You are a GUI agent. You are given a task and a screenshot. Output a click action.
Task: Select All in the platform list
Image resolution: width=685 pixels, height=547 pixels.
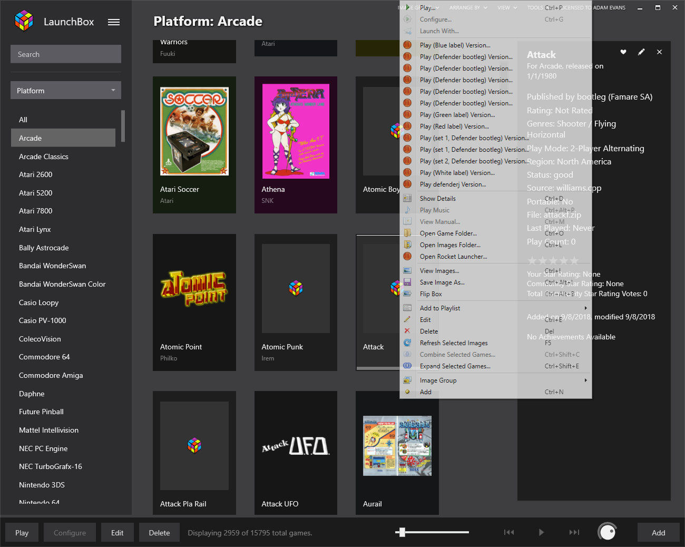click(63, 120)
